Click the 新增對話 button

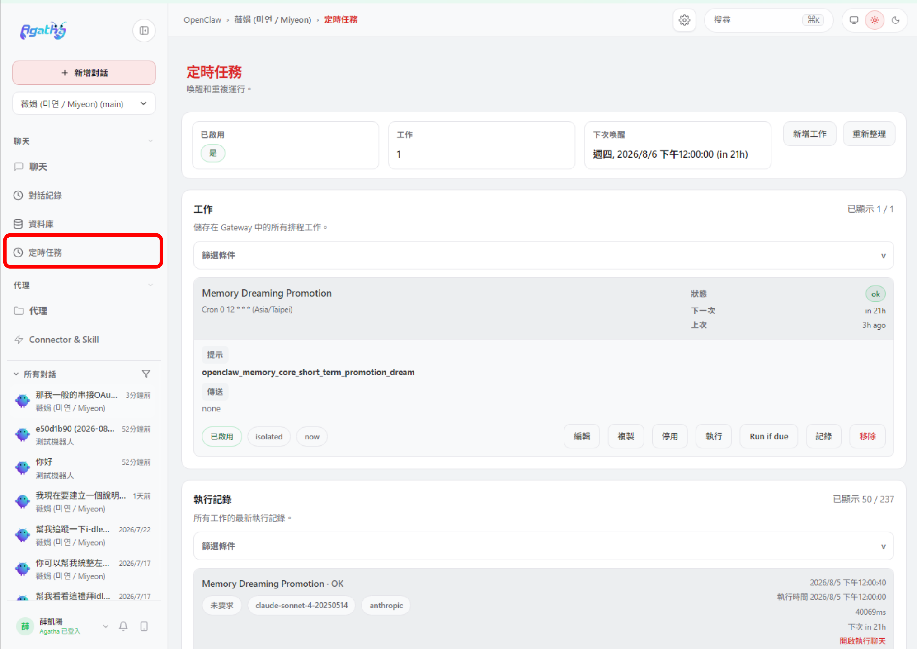pos(84,73)
